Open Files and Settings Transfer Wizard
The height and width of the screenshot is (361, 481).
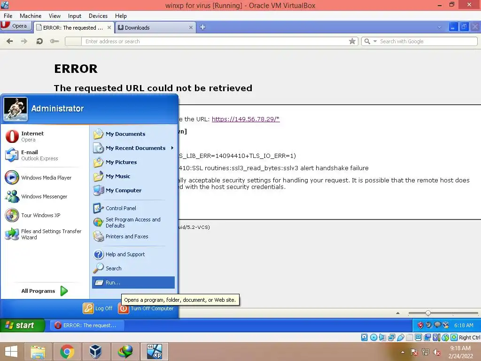click(x=45, y=234)
